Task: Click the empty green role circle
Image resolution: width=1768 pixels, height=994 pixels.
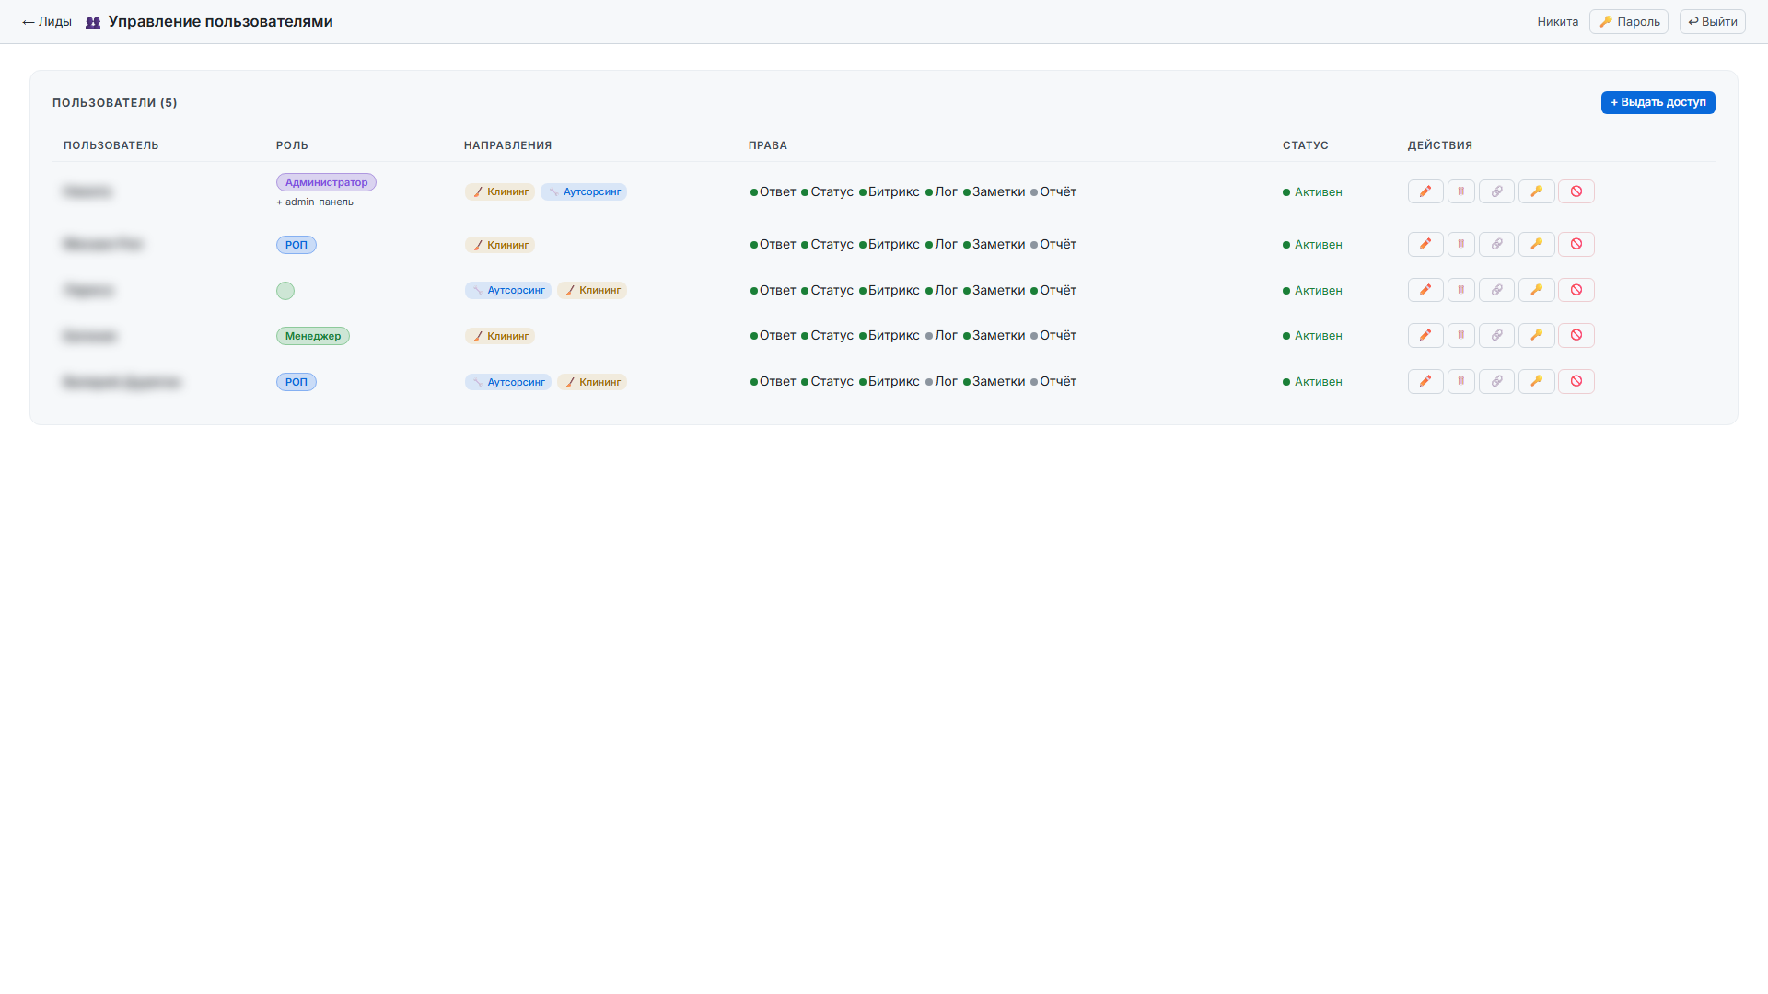Action: click(x=285, y=291)
